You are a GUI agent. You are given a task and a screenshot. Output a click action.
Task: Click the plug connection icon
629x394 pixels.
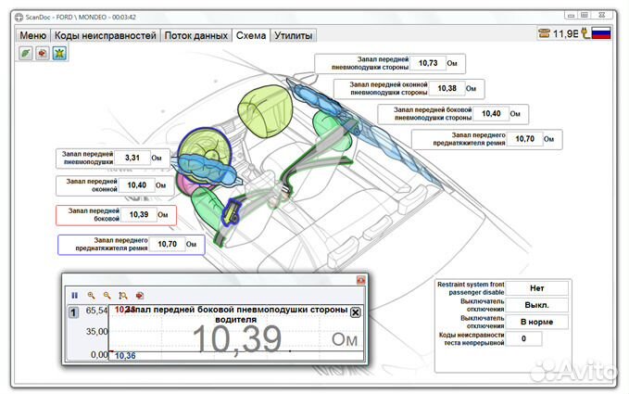pyautogui.click(x=584, y=33)
